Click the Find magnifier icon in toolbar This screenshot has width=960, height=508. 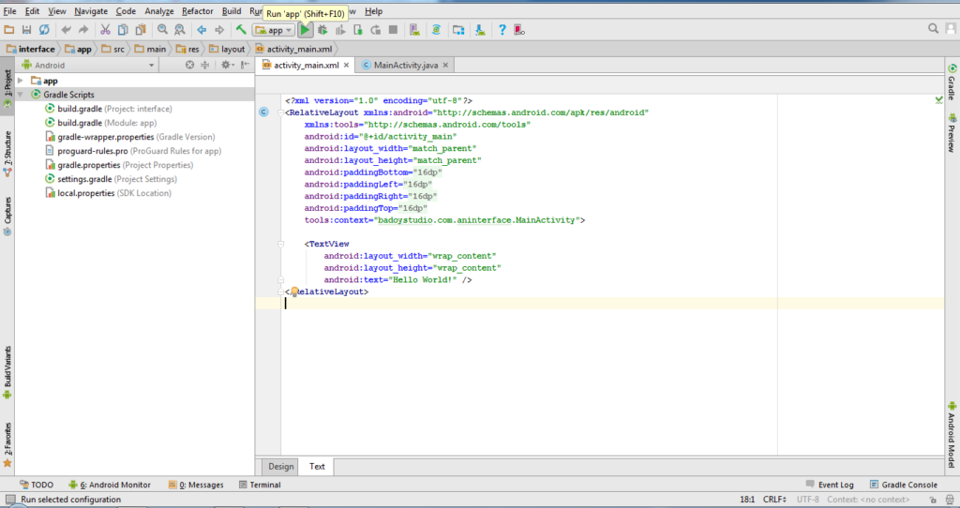point(163,30)
